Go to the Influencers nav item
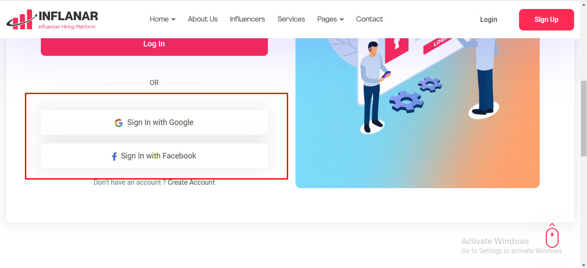Image resolution: width=587 pixels, height=268 pixels. point(247,19)
